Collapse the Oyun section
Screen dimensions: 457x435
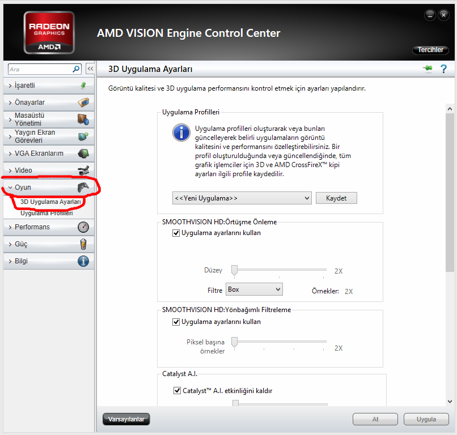(49, 187)
